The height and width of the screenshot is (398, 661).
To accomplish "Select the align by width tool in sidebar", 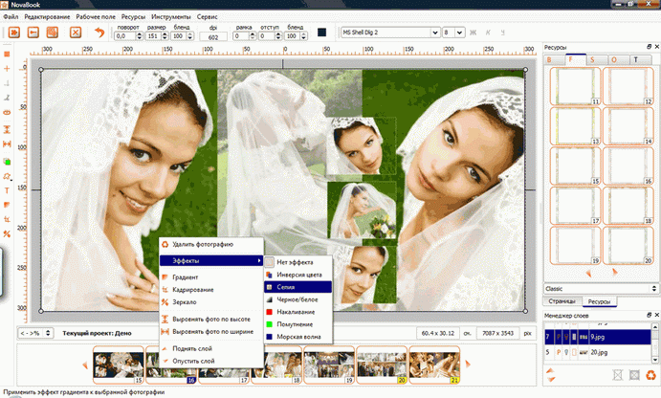I will (x=7, y=144).
